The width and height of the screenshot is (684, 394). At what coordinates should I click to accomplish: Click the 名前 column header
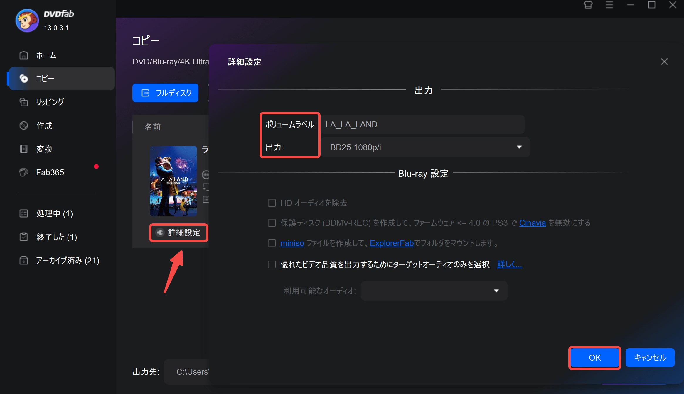[153, 127]
